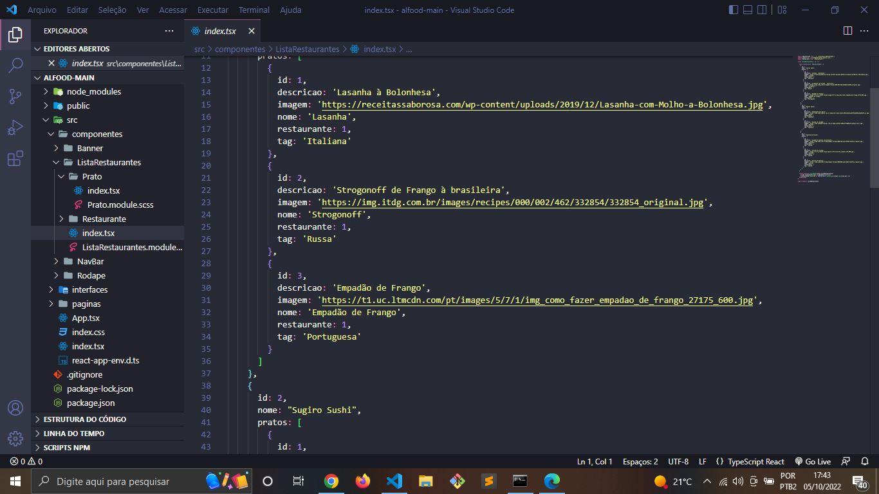Open App.tsx file

(86, 318)
